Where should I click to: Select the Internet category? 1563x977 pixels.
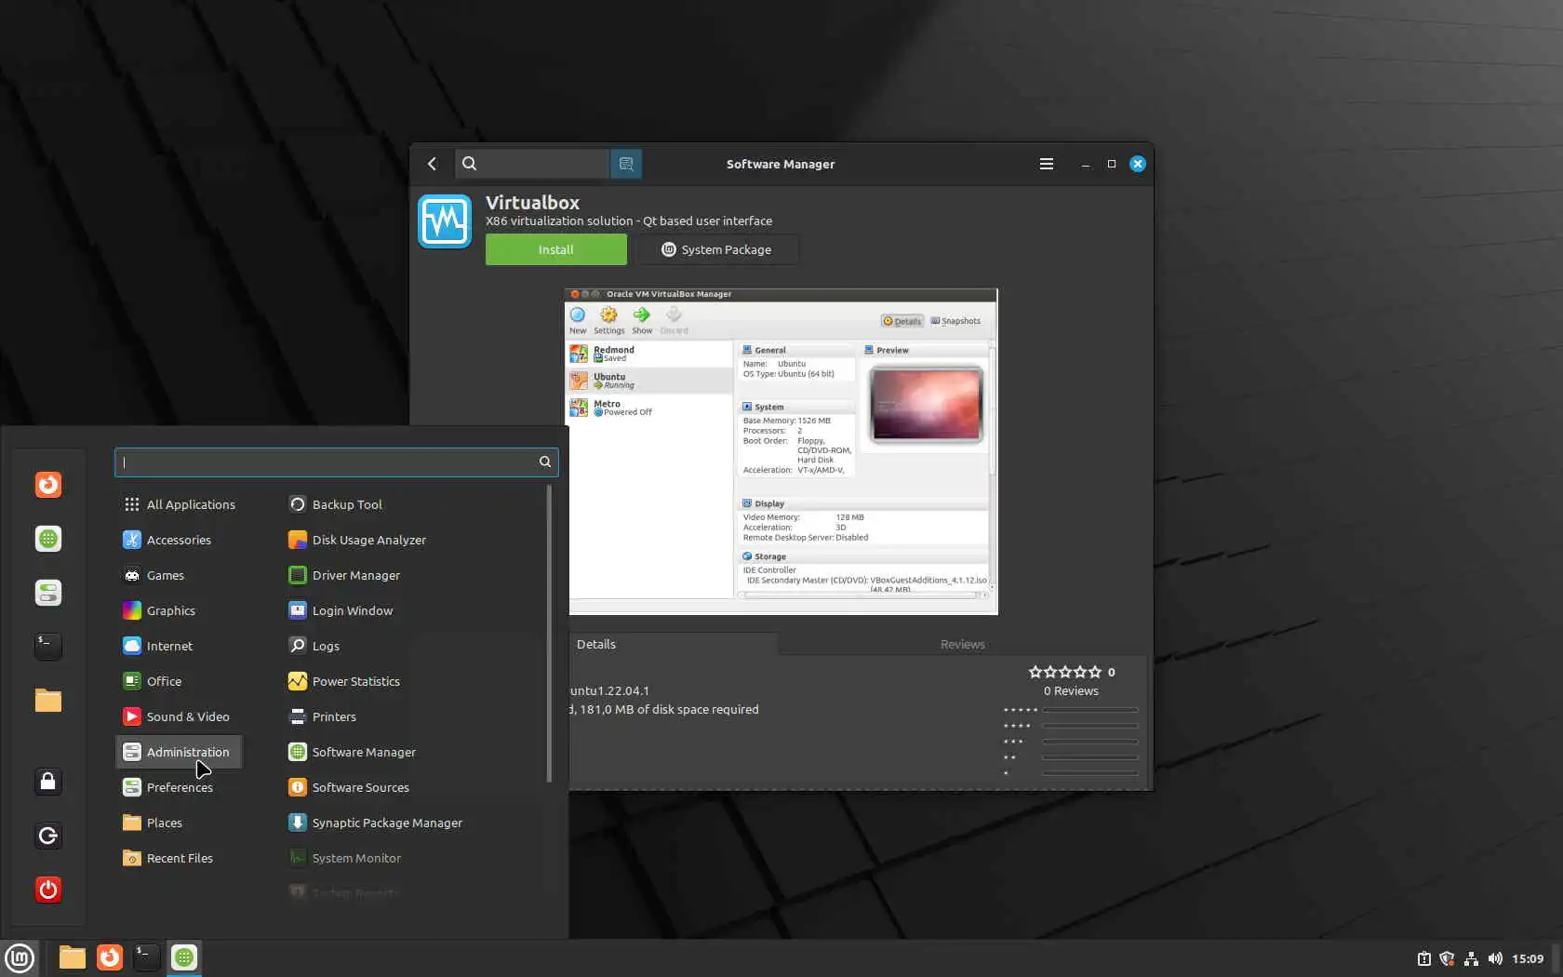tap(179, 646)
